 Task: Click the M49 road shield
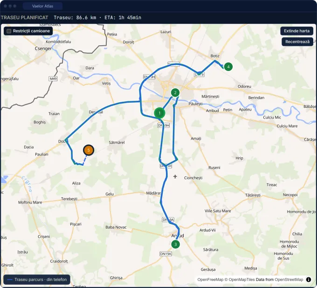point(53,78)
